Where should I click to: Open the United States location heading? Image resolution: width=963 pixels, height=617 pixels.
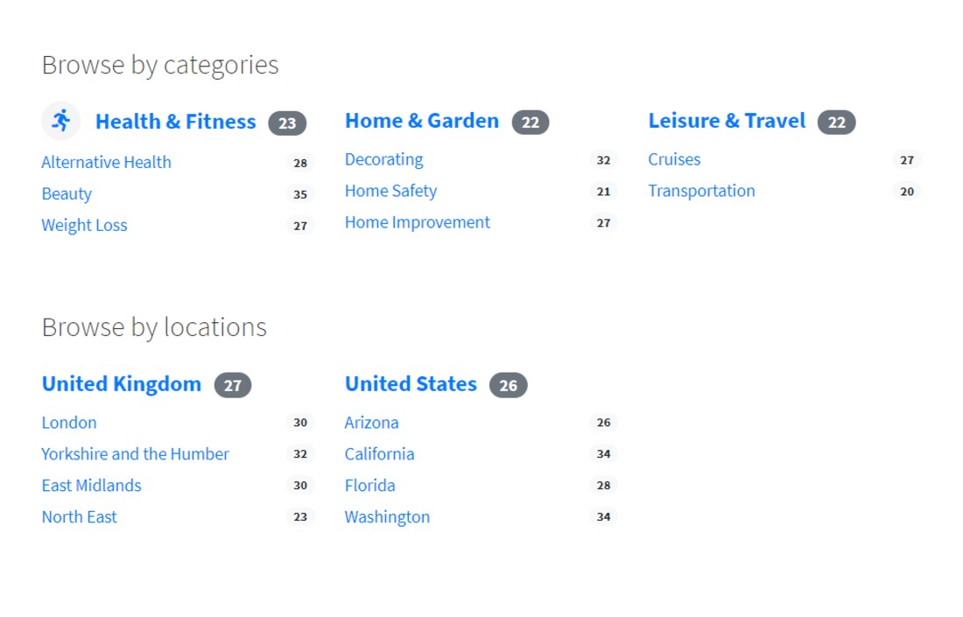[411, 383]
